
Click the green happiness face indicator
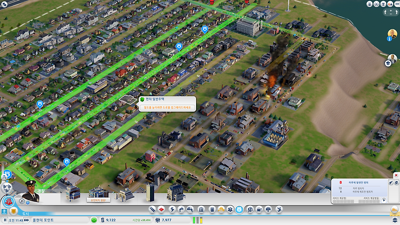click(x=94, y=220)
